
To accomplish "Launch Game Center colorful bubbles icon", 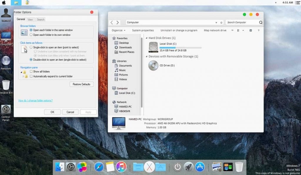I will click(82, 167).
